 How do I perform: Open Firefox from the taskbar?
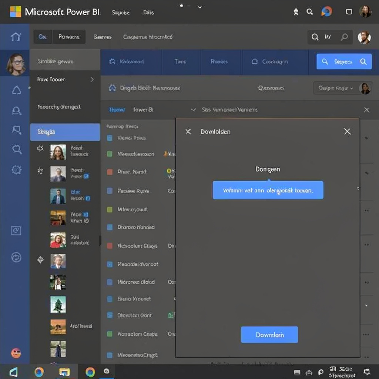(x=39, y=372)
